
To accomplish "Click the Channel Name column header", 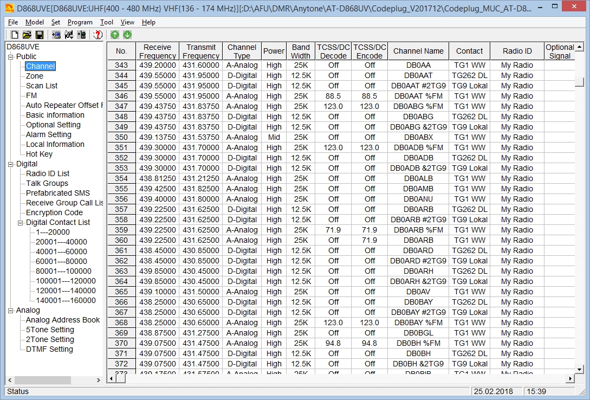I will pos(418,51).
